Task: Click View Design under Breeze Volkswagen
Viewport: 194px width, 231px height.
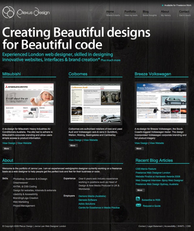Action: 141,143
